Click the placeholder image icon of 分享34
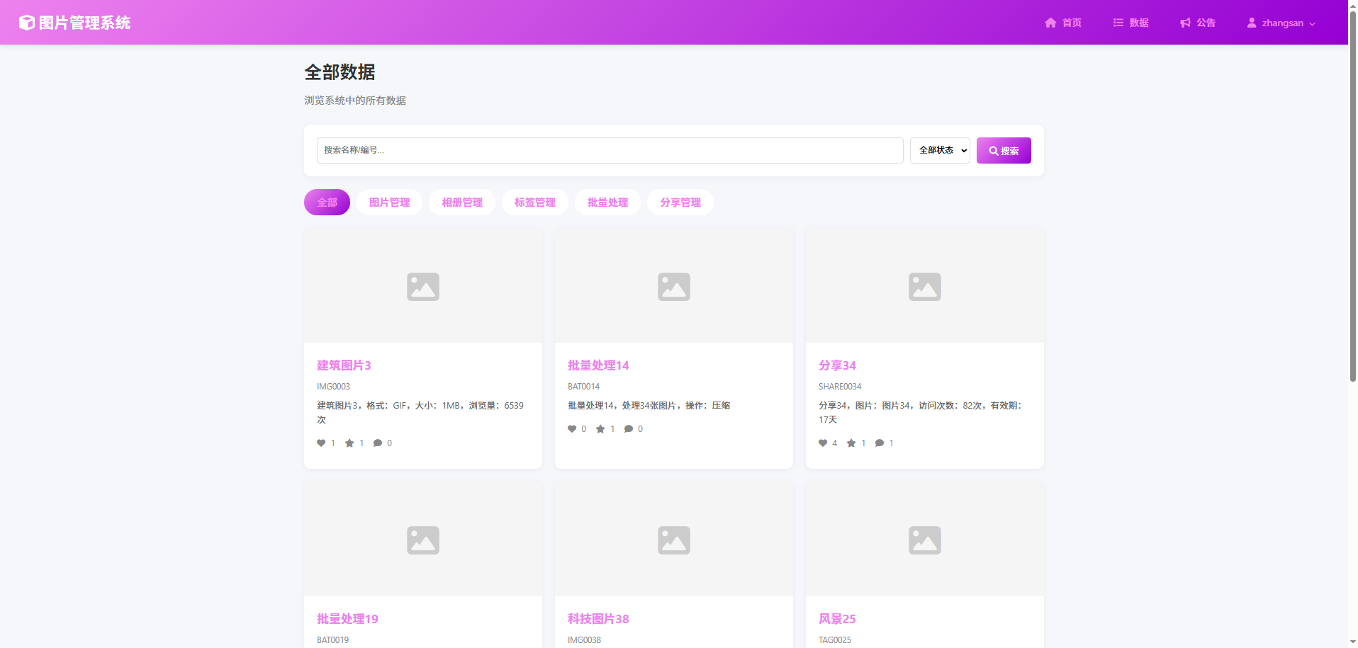This screenshot has height=648, width=1358. tap(925, 287)
